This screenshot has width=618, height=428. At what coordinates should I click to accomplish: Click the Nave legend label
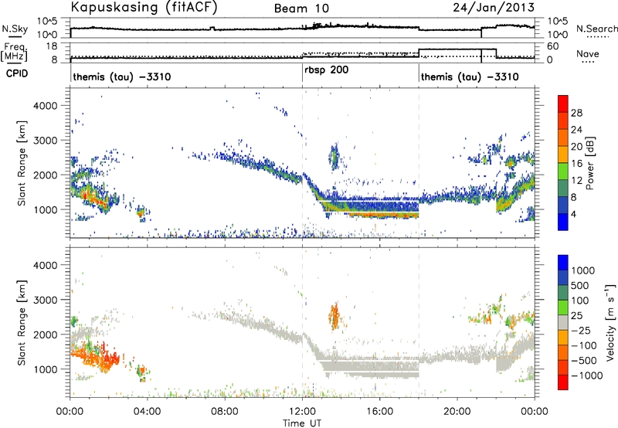point(588,54)
